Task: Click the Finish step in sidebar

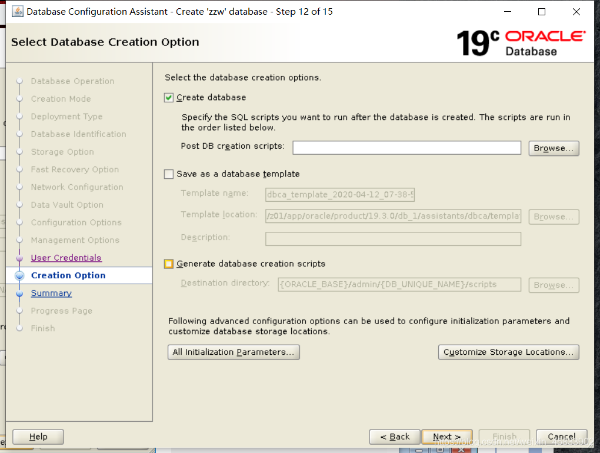Action: click(43, 328)
